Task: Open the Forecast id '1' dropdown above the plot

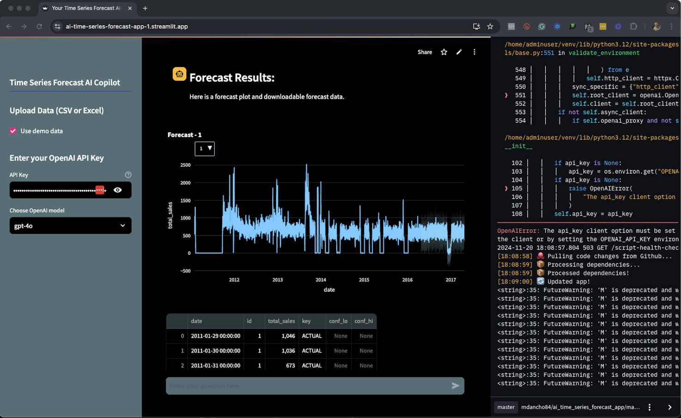Action: coord(205,148)
